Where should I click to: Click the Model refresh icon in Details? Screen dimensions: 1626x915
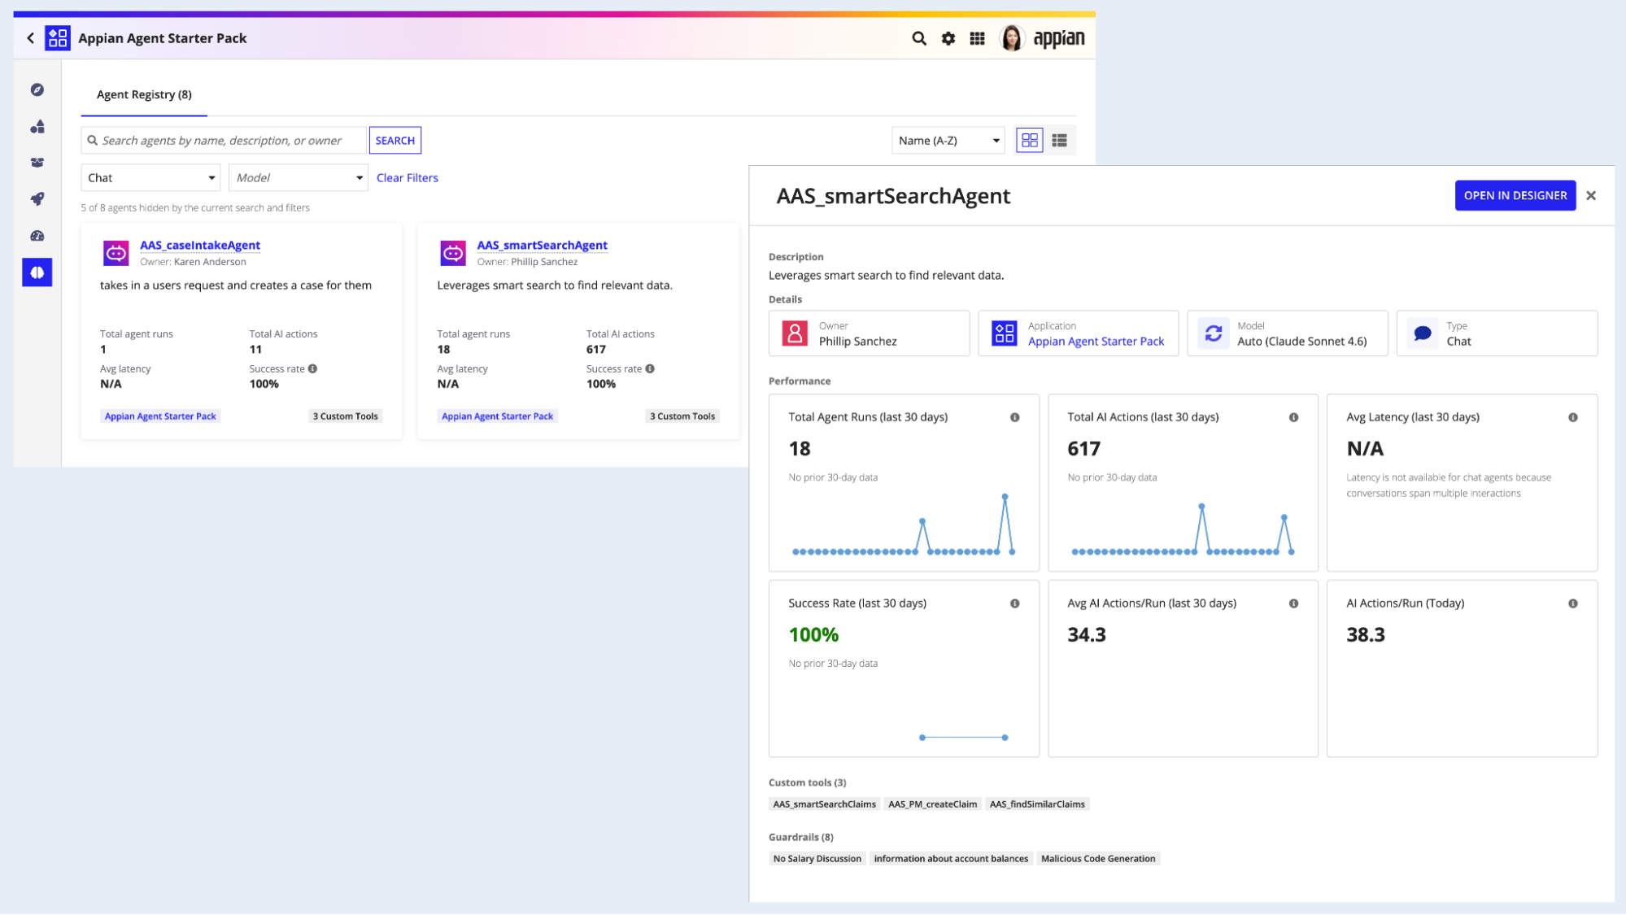1214,333
